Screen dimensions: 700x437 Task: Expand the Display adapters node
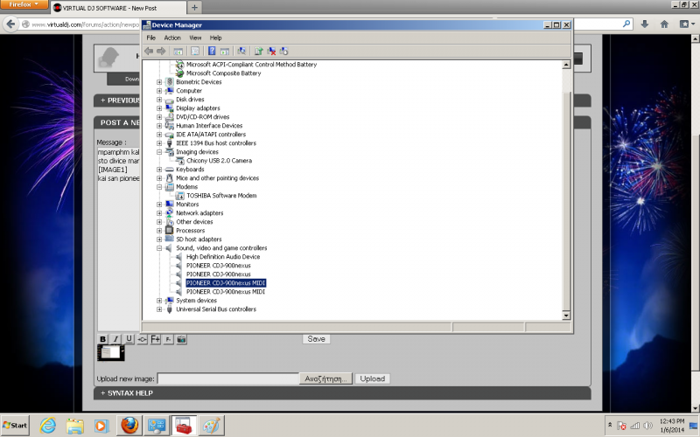click(159, 108)
